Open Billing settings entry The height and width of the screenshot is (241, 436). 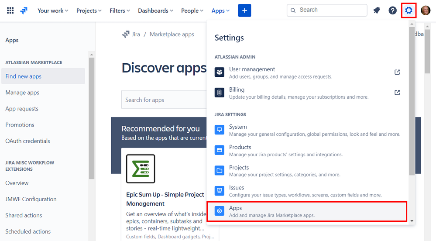308,93
